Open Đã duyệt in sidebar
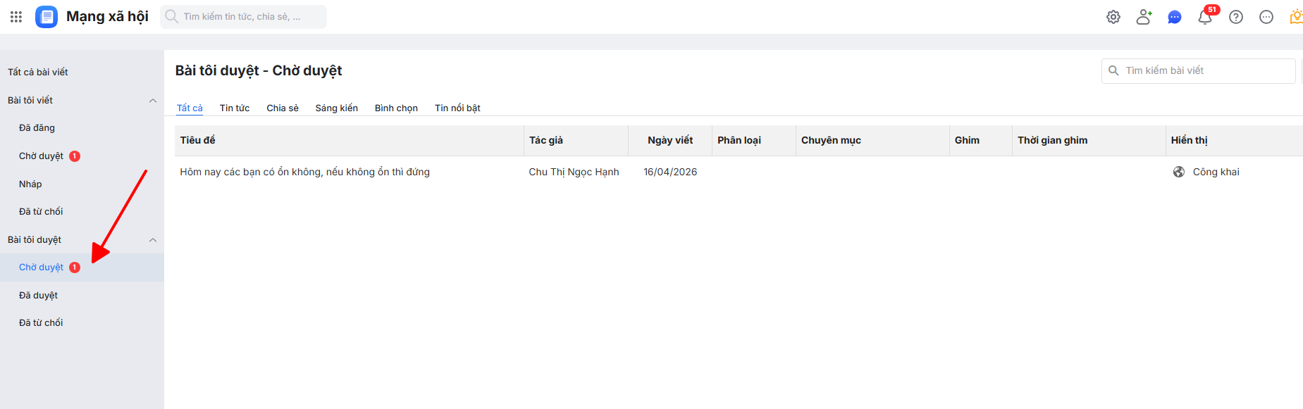 tap(38, 295)
